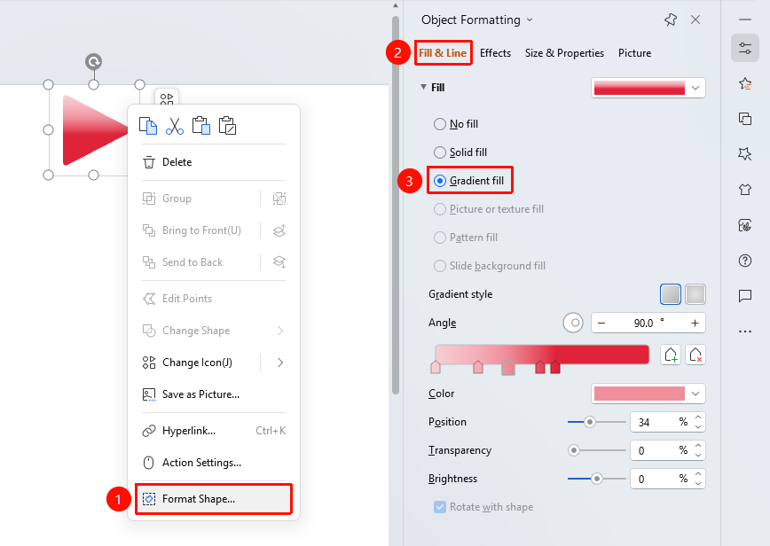Open the angle direction dial
770x546 pixels.
(573, 323)
